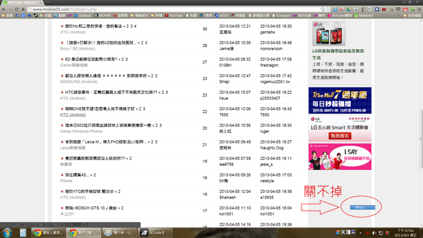
Task: Show hidden system tray icons arrow
Action: (360, 233)
